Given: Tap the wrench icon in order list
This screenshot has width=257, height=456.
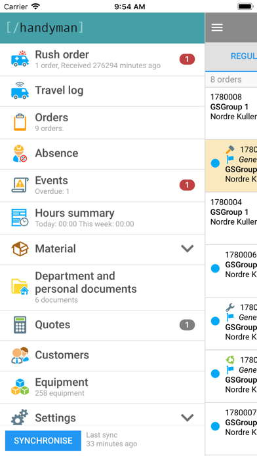Looking at the screenshot, I should point(230,307).
